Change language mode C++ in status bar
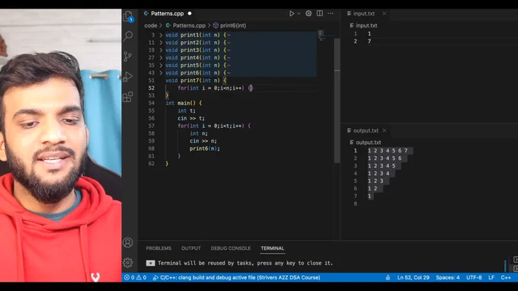The image size is (518, 291). (x=506, y=277)
